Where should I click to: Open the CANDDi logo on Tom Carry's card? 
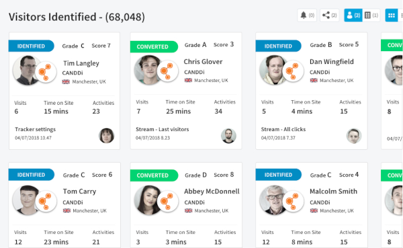click(x=46, y=201)
